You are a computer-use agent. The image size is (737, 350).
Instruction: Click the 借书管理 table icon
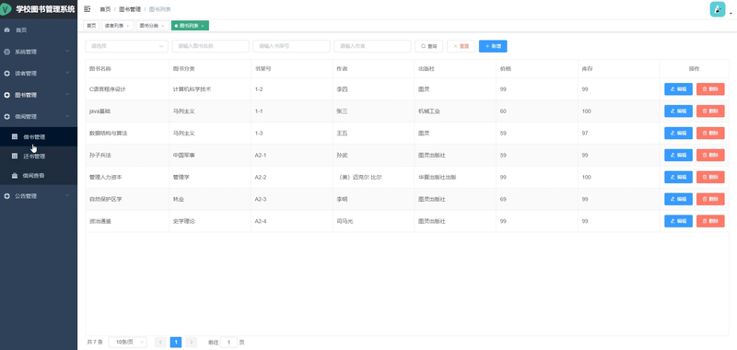(15, 136)
